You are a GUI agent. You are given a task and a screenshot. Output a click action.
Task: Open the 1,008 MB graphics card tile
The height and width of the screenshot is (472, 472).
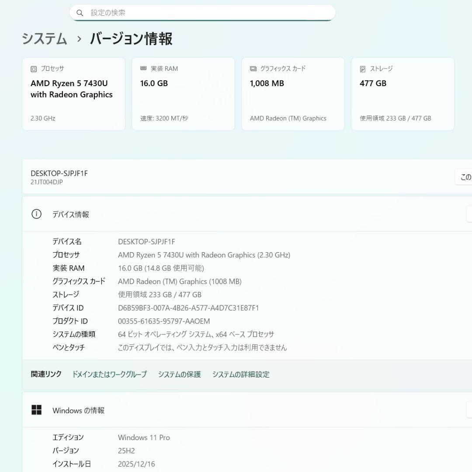coord(293,94)
